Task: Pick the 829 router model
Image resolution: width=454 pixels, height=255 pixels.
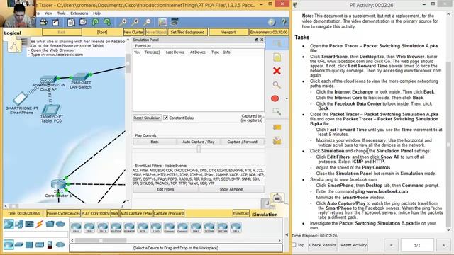Action: [143, 227]
